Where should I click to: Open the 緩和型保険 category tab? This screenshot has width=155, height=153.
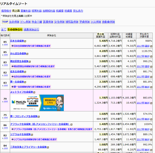coord(72,22)
